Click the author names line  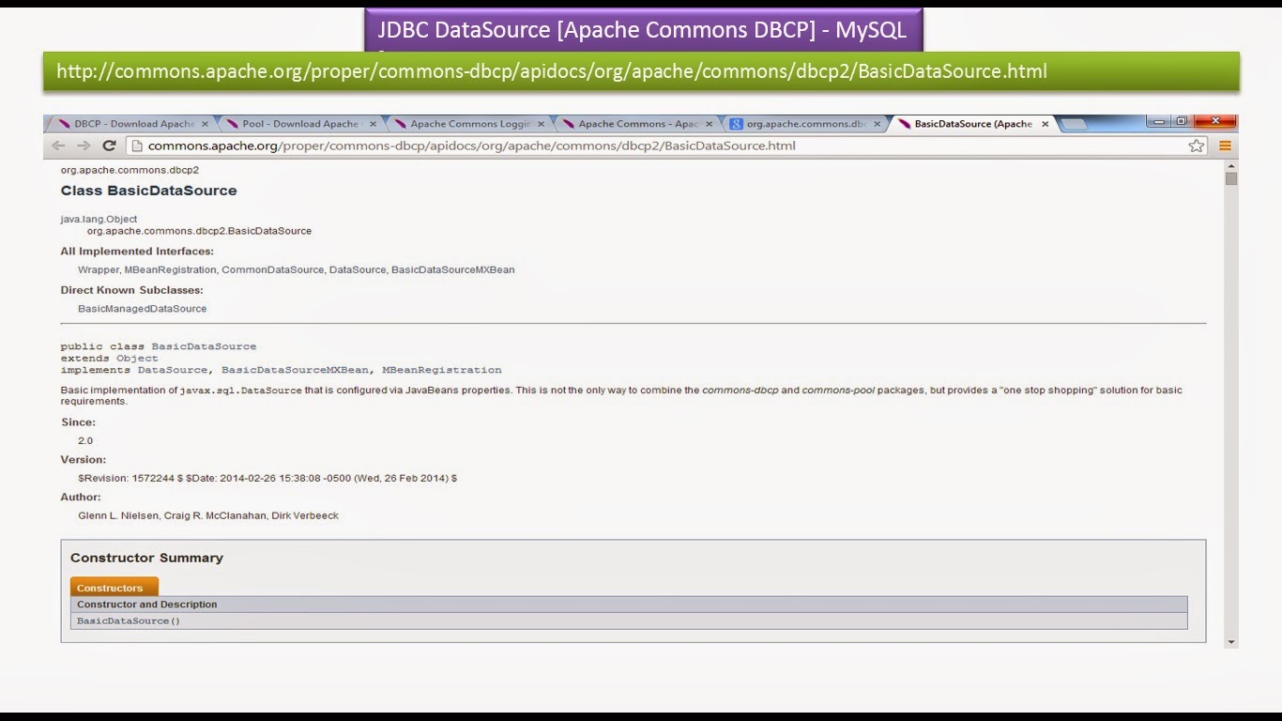point(208,515)
